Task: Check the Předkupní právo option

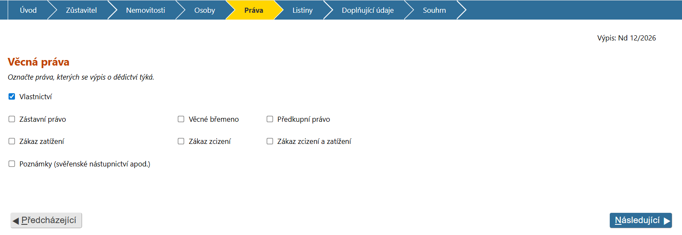Action: point(270,119)
